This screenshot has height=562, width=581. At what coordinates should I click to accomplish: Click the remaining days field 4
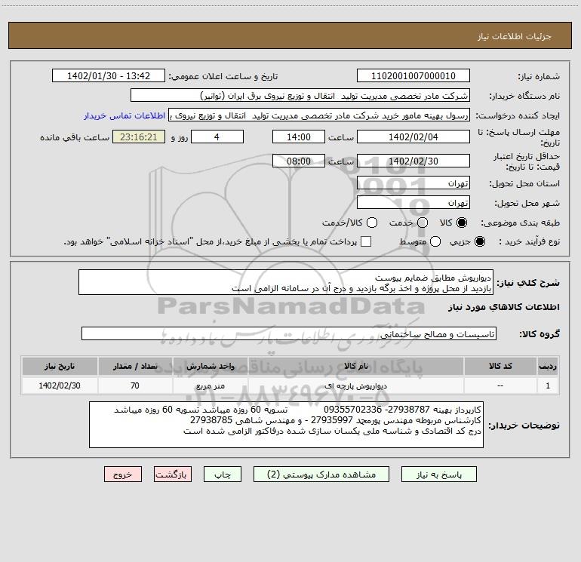point(217,137)
